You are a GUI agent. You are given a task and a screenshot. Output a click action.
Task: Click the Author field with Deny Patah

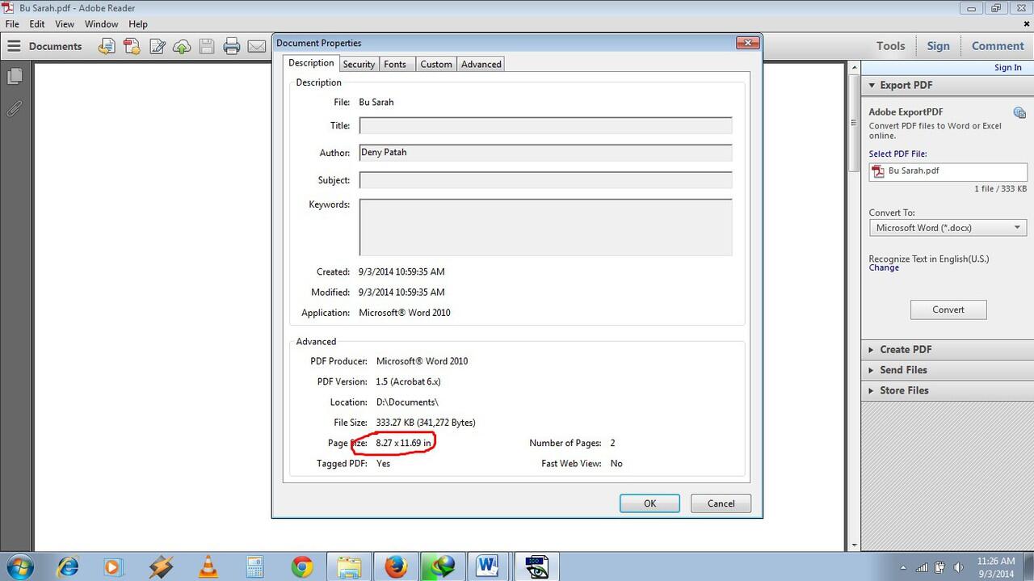[545, 153]
